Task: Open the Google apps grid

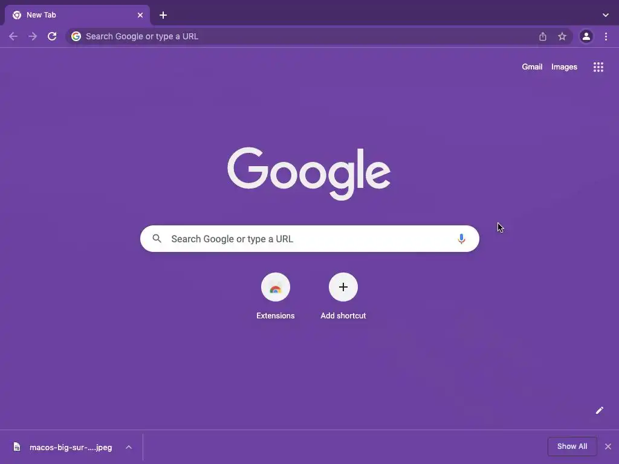Action: [x=598, y=67]
